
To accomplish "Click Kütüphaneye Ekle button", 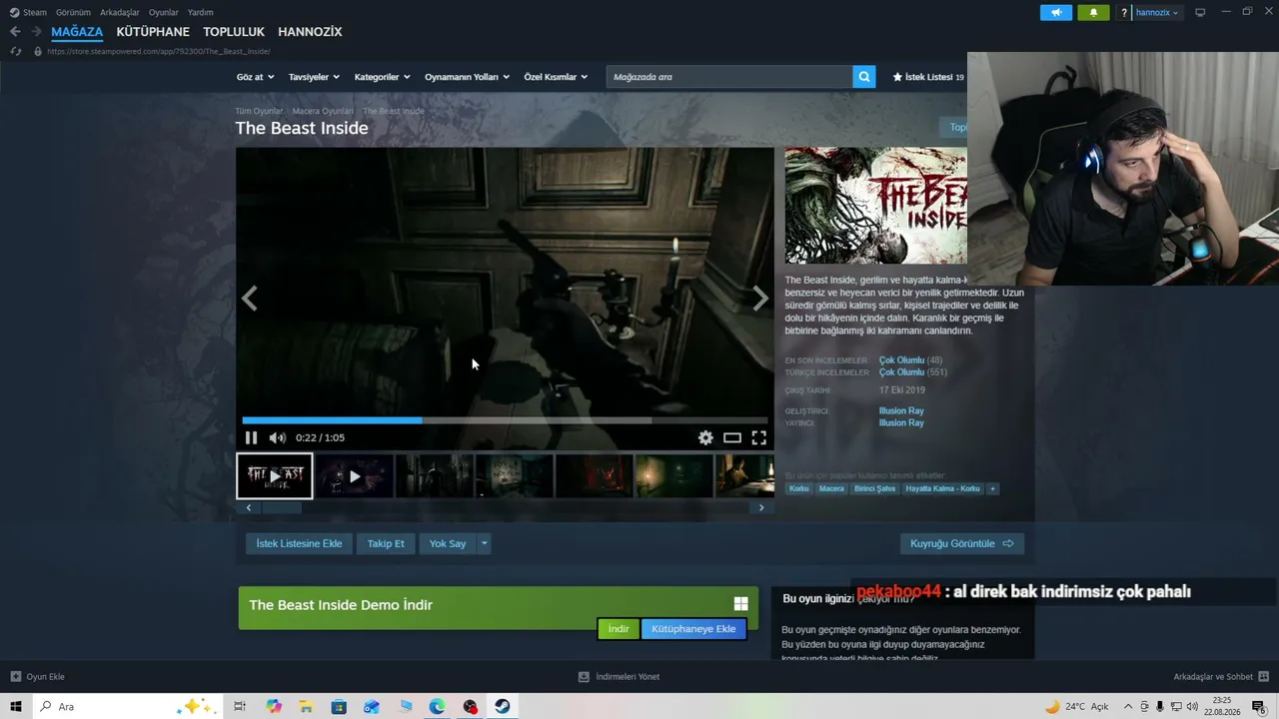I will 693,629.
